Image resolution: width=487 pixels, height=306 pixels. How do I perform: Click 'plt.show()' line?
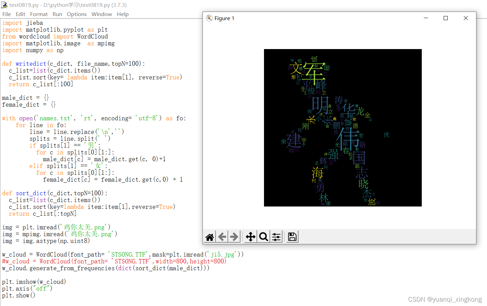click(19, 295)
